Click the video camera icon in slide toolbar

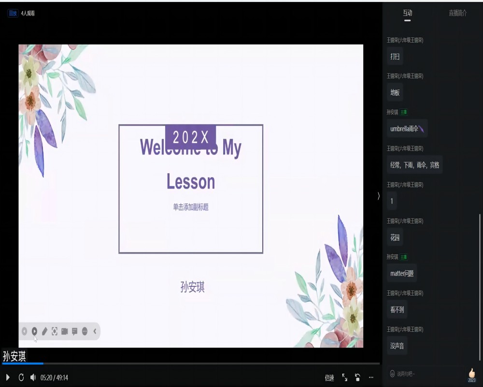(x=64, y=331)
